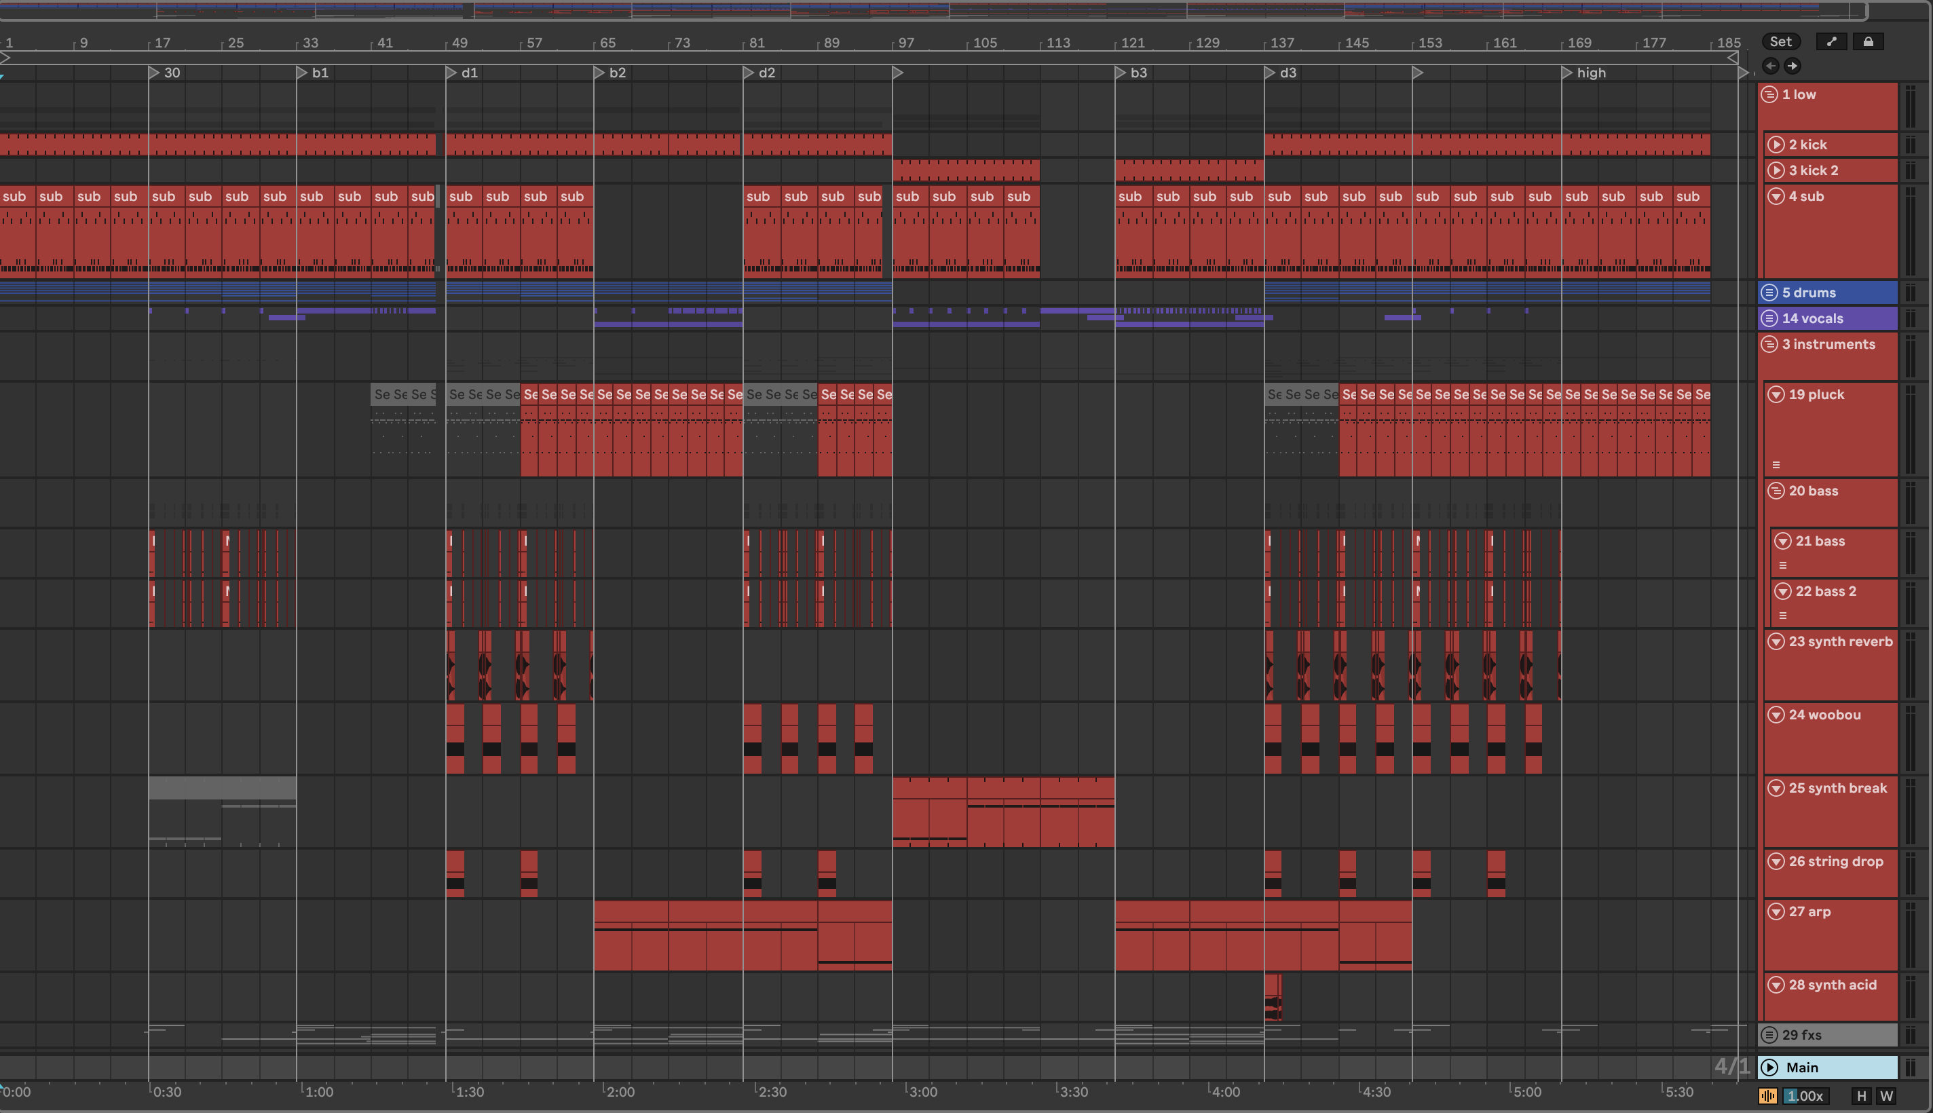The width and height of the screenshot is (1933, 1113).
Task: Collapse 23 synth reverb track
Action: point(1776,641)
